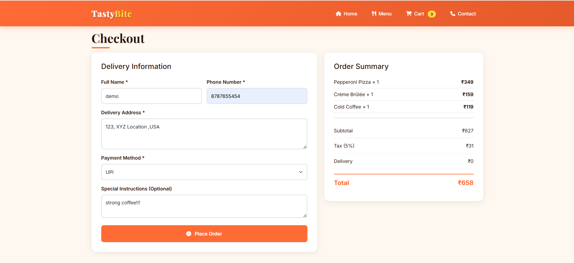Click the shopping cart icon

[409, 14]
